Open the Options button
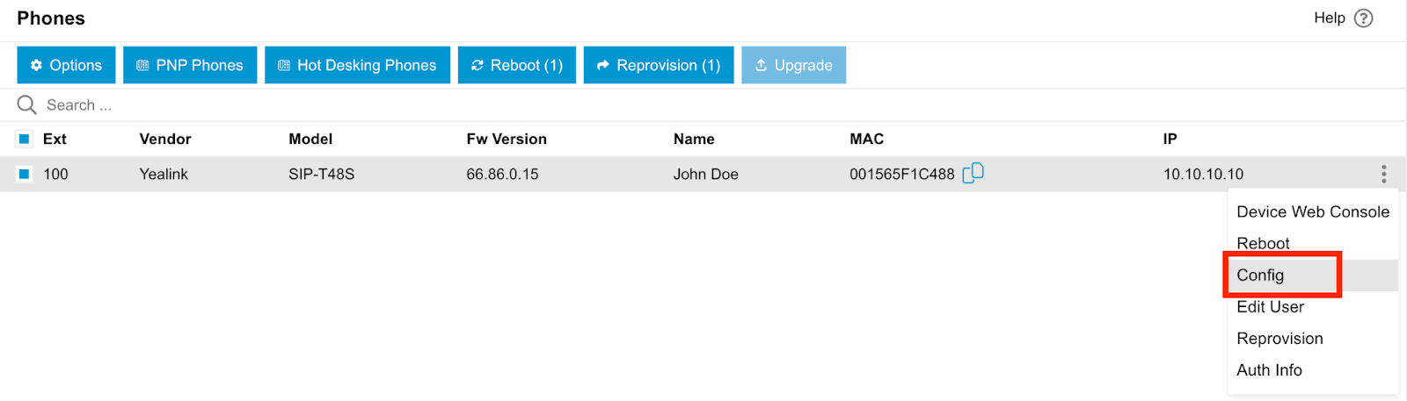The image size is (1407, 401). [66, 65]
